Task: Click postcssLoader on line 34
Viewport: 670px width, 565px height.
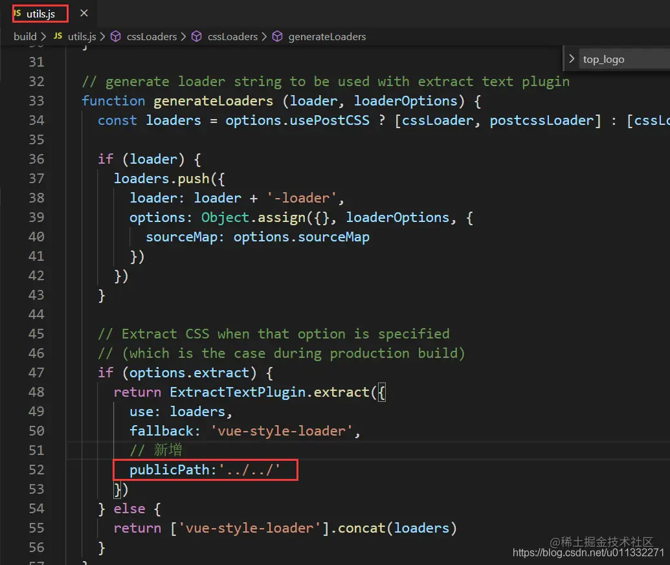Action: (541, 120)
